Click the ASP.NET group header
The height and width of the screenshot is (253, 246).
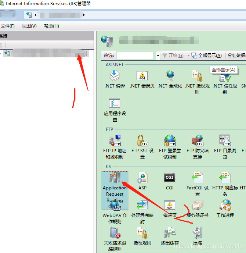click(x=115, y=65)
